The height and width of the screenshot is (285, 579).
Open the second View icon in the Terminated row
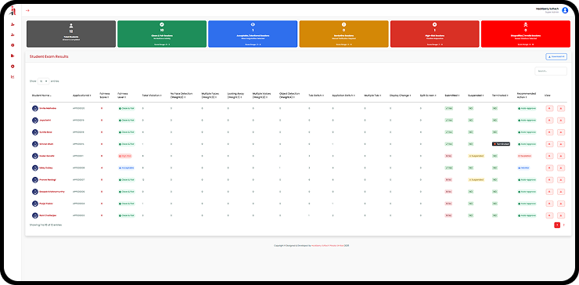tap(561, 144)
